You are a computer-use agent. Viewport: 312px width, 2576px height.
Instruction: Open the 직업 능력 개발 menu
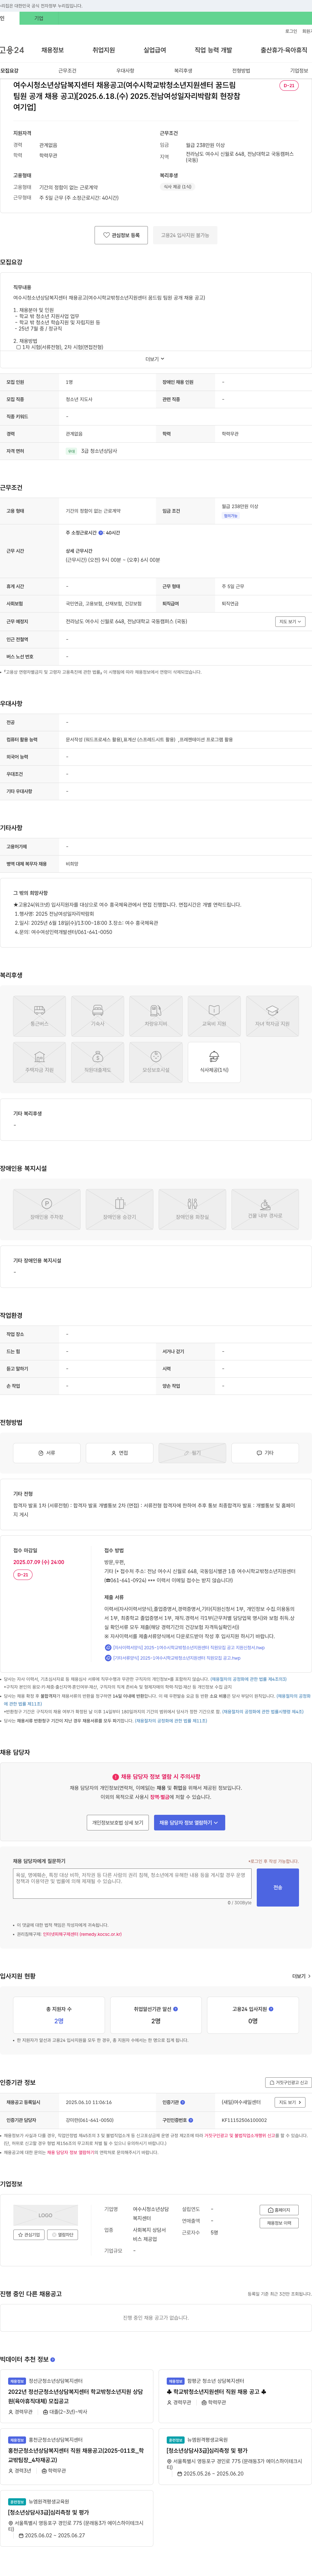point(213,50)
